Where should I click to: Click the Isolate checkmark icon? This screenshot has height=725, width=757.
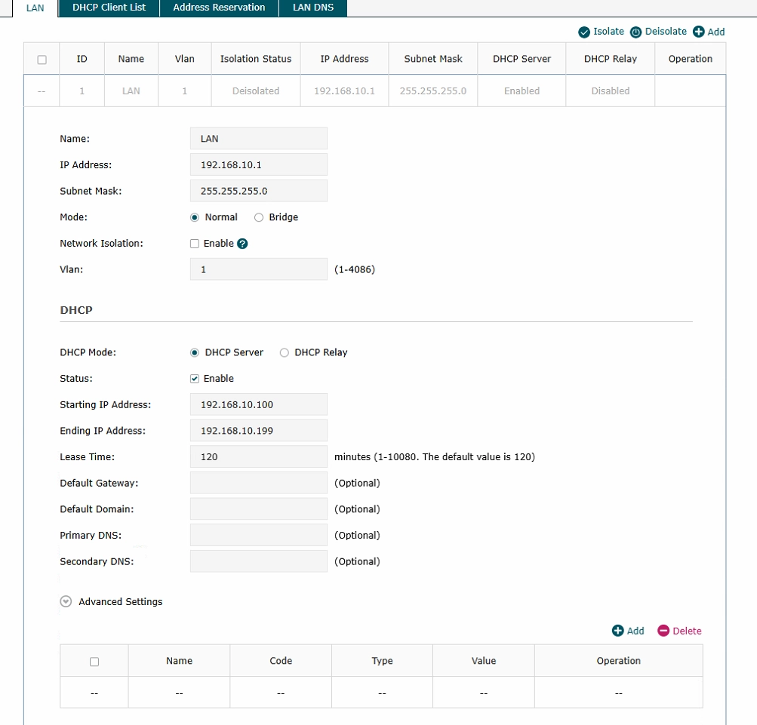click(584, 32)
